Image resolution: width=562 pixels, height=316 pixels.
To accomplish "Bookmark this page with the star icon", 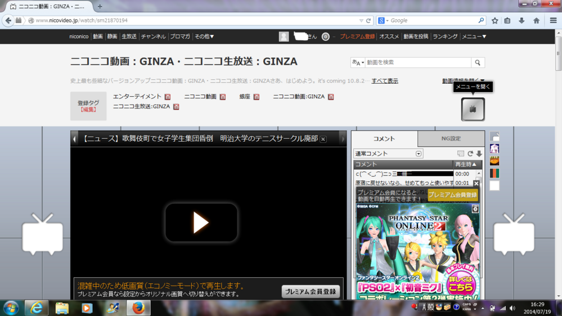I will coord(494,20).
